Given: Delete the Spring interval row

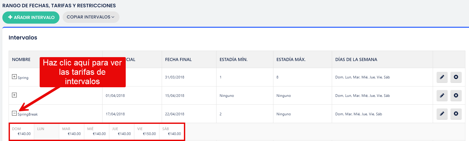Looking at the screenshot, I should pyautogui.click(x=456, y=77).
